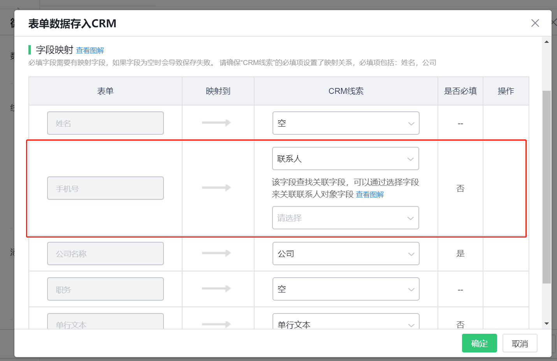
Task: Open the 公司 dropdown for 公司名称
Action: coord(346,254)
